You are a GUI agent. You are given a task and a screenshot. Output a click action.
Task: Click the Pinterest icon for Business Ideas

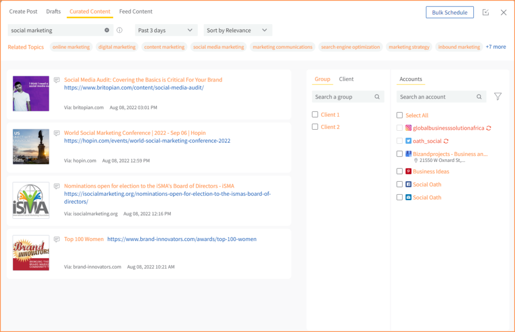coord(408,171)
